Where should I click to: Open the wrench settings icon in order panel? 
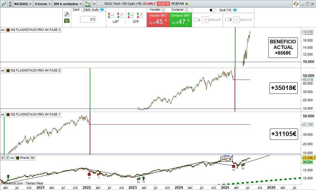tap(67, 14)
